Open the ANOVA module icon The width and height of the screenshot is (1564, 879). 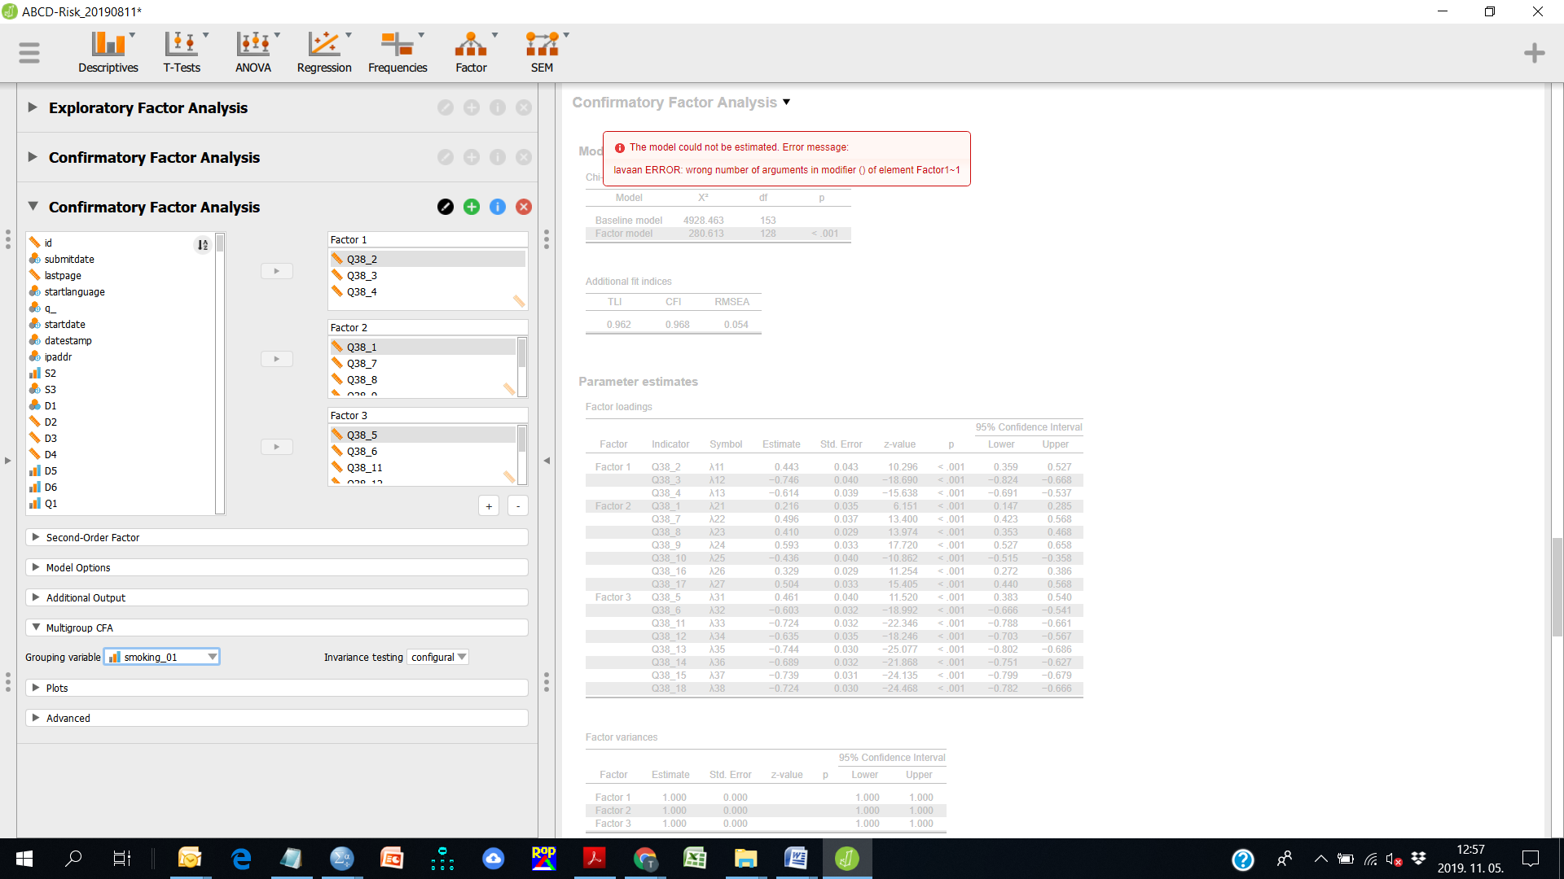click(x=253, y=52)
